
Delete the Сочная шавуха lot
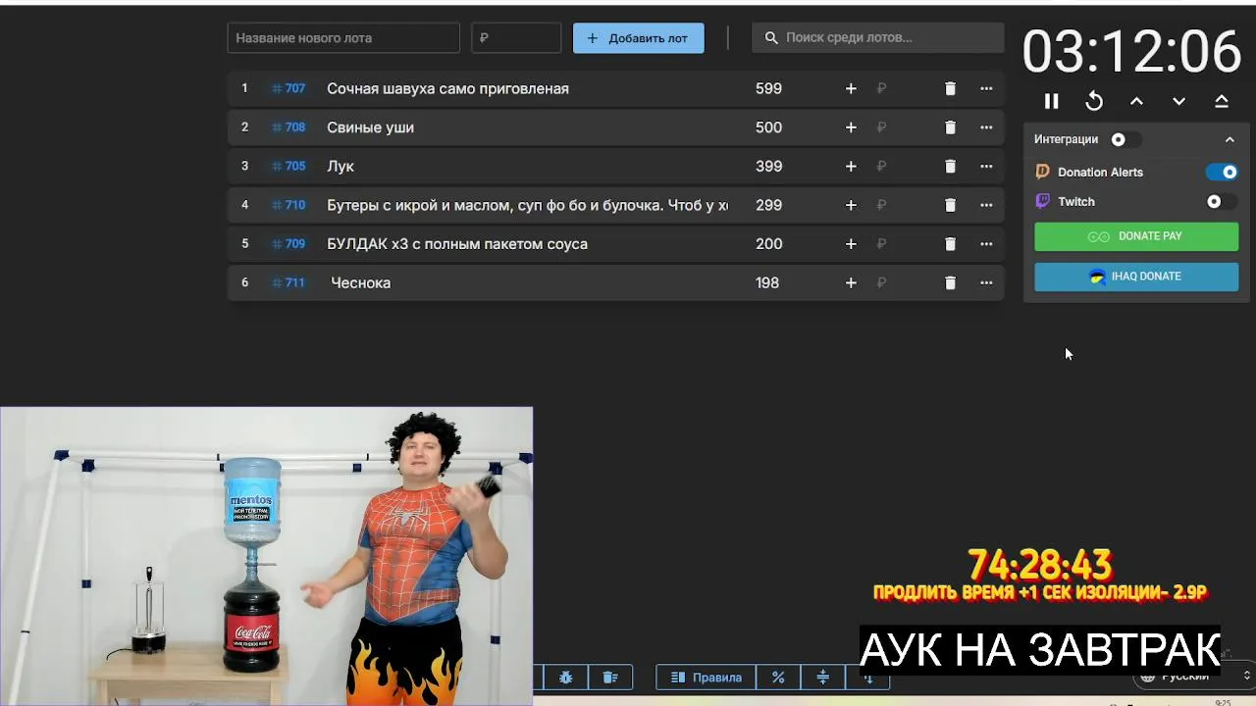click(x=950, y=88)
